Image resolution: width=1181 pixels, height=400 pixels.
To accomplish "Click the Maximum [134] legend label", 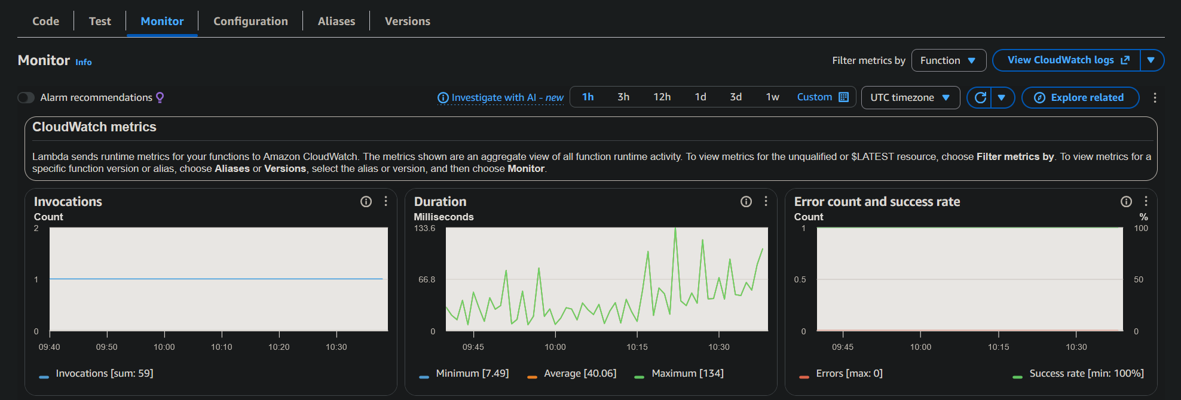I will click(687, 373).
